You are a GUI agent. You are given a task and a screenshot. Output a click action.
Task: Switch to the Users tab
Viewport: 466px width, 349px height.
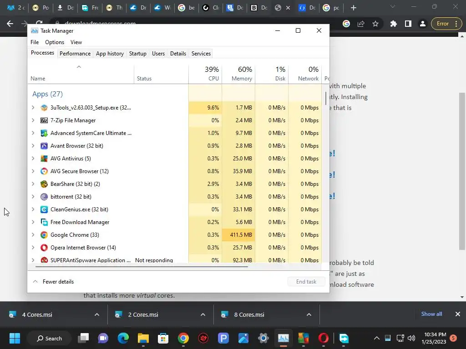tap(158, 54)
